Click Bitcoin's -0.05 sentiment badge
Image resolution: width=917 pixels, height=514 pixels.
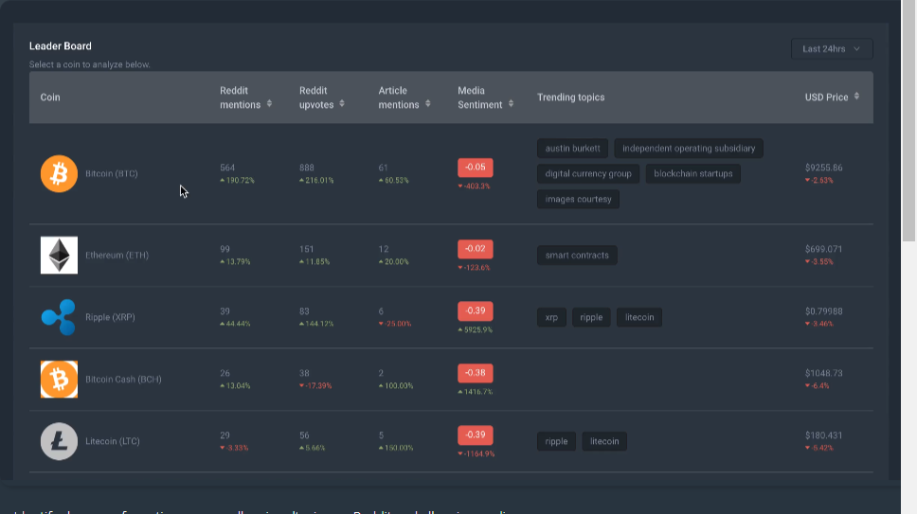coord(476,168)
